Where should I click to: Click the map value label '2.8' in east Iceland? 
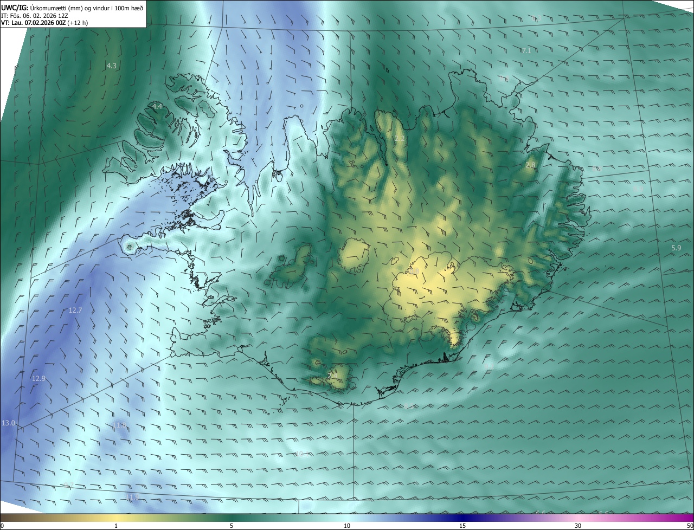pyautogui.click(x=530, y=165)
